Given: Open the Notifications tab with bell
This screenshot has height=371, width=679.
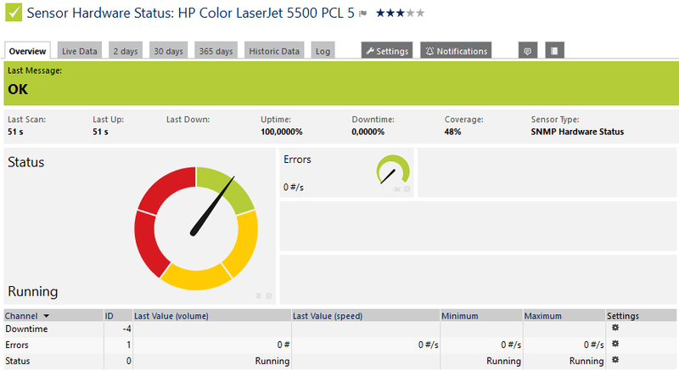Looking at the screenshot, I should coord(456,51).
